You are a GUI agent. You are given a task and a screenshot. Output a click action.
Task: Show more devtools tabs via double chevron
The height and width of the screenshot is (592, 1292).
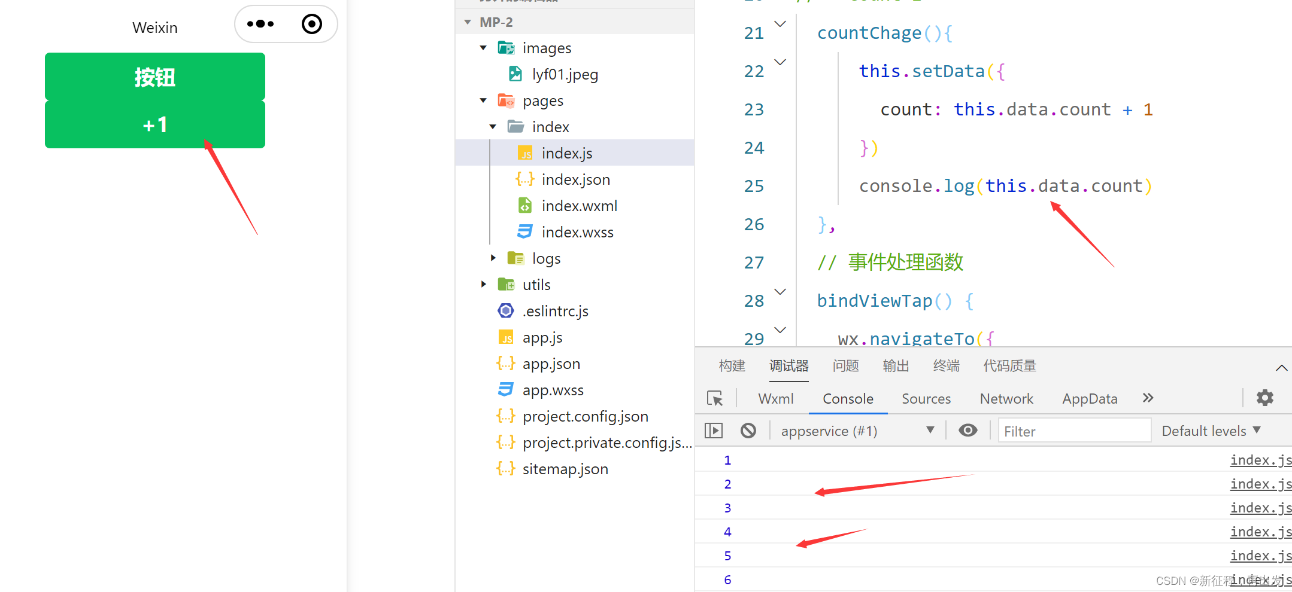pos(1148,398)
